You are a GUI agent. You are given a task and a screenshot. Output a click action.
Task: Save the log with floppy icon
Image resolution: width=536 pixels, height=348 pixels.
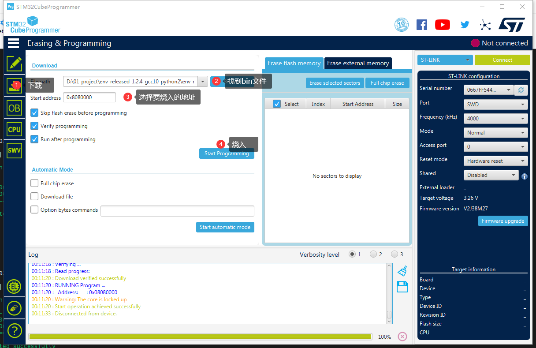point(402,287)
